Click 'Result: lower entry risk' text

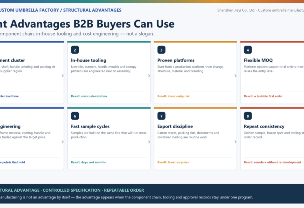[173, 96]
